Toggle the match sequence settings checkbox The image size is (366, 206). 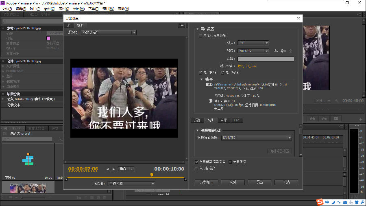click(x=200, y=36)
